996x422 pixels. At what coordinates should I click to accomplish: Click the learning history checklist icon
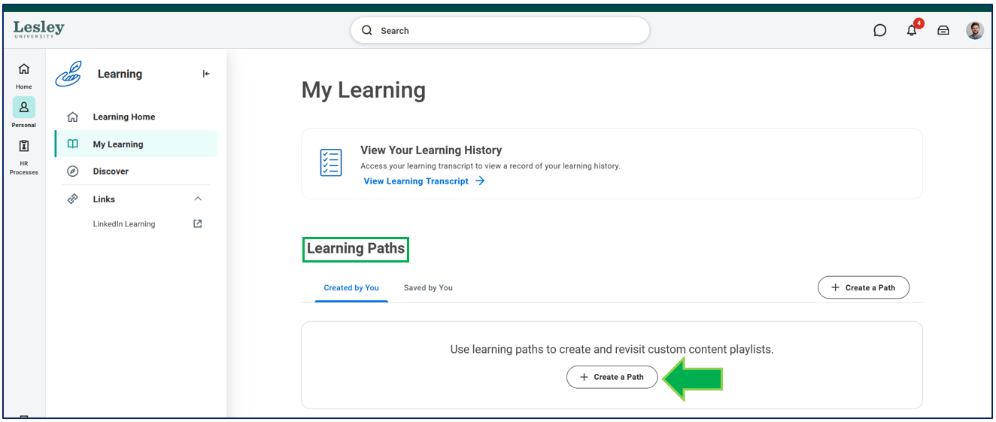tap(331, 162)
